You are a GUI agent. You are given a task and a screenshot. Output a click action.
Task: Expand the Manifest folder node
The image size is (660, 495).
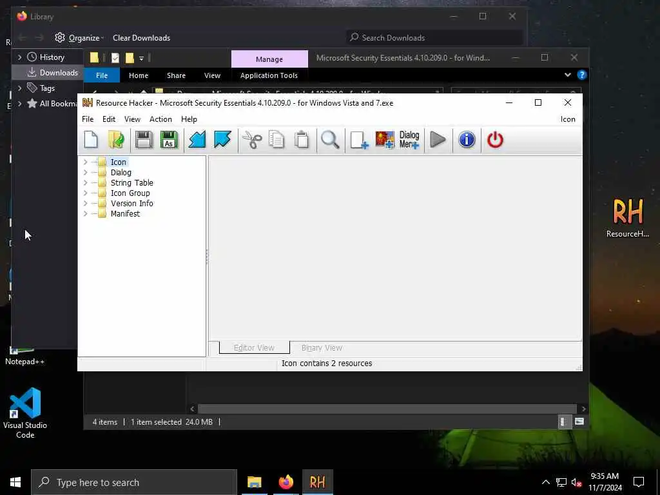(86, 213)
